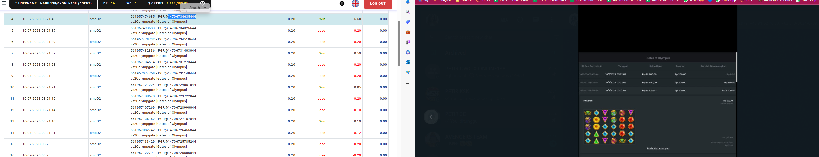This screenshot has height=157, width=819.
Task: Select session ID 14706739172444 row
Action: pos(657,83)
